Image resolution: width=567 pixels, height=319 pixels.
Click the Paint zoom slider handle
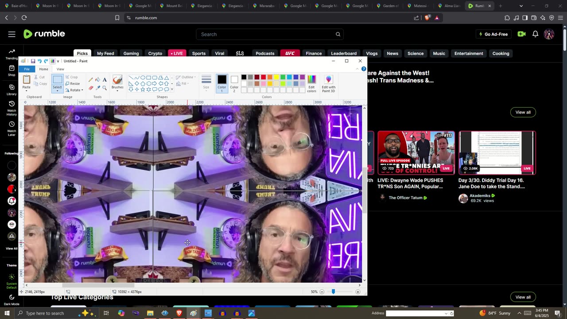333,292
